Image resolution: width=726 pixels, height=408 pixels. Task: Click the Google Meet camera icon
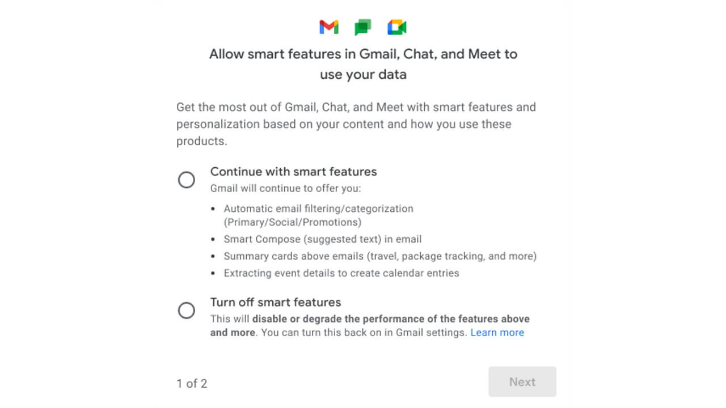coord(397,27)
